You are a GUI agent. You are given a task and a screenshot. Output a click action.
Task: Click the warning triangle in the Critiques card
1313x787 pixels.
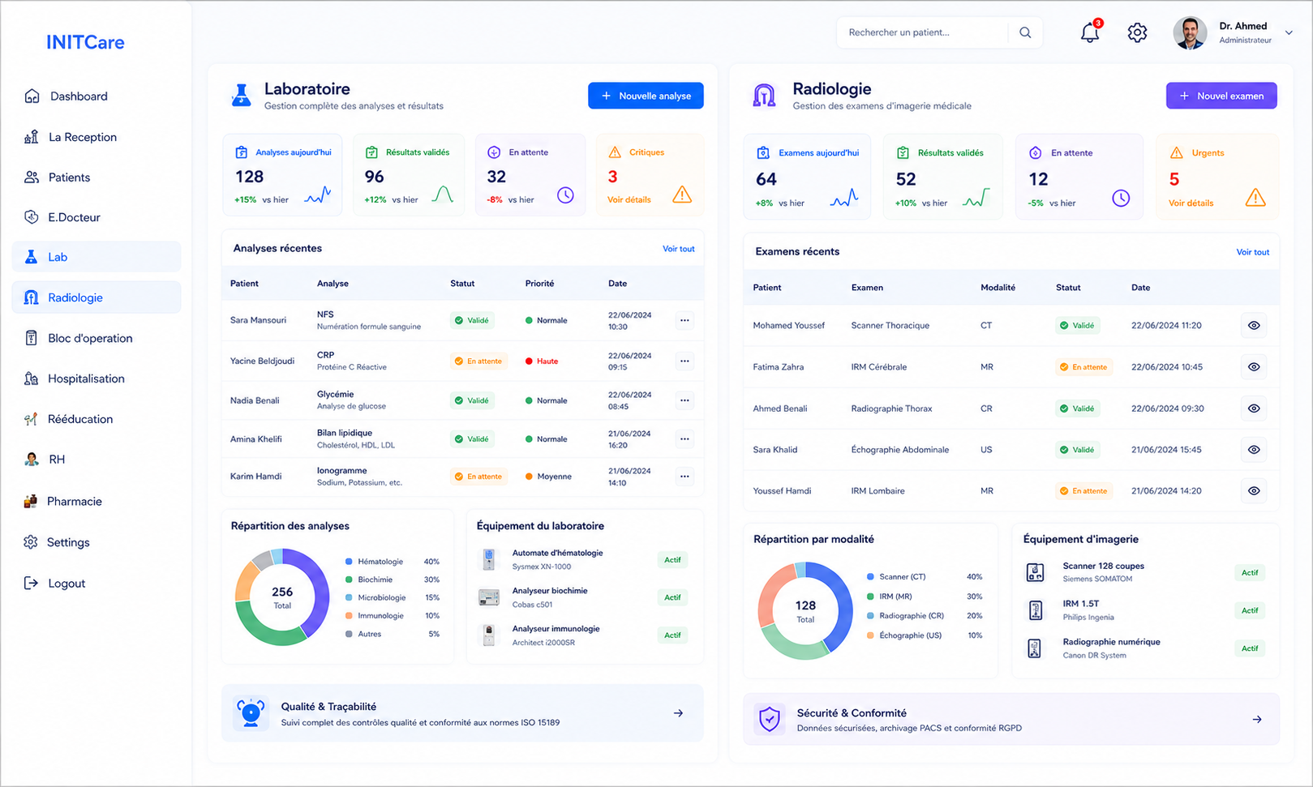pyautogui.click(x=682, y=195)
